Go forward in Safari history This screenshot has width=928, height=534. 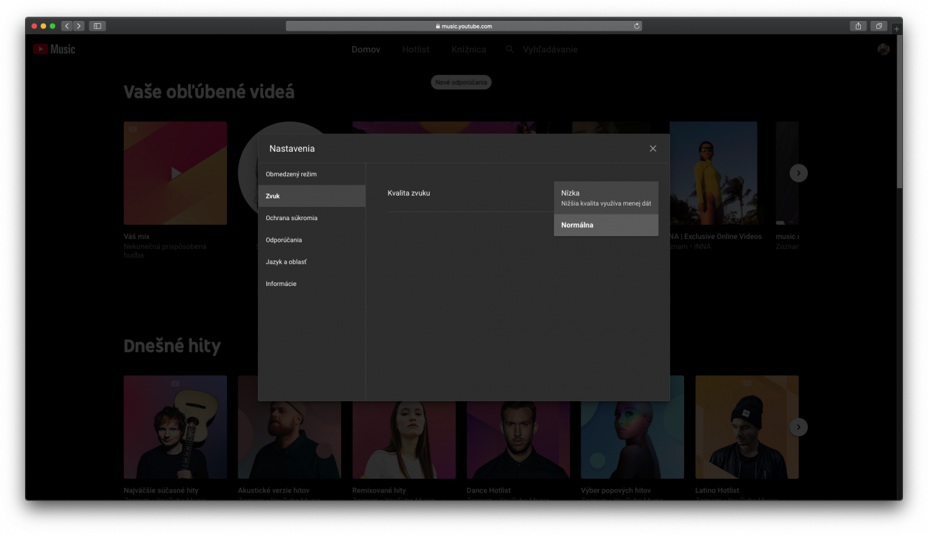click(x=79, y=26)
